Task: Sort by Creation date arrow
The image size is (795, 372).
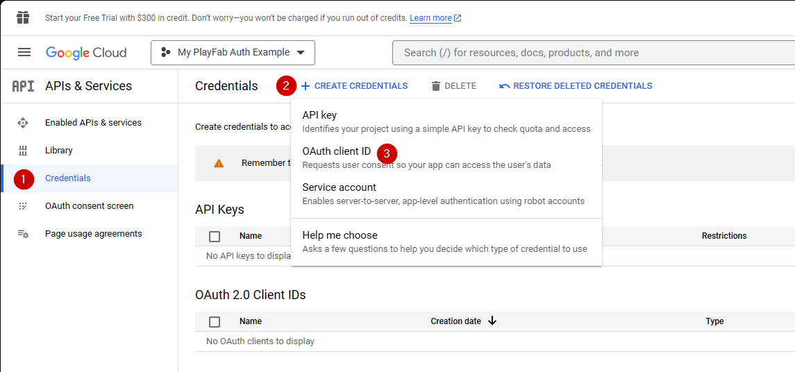Action: point(492,321)
